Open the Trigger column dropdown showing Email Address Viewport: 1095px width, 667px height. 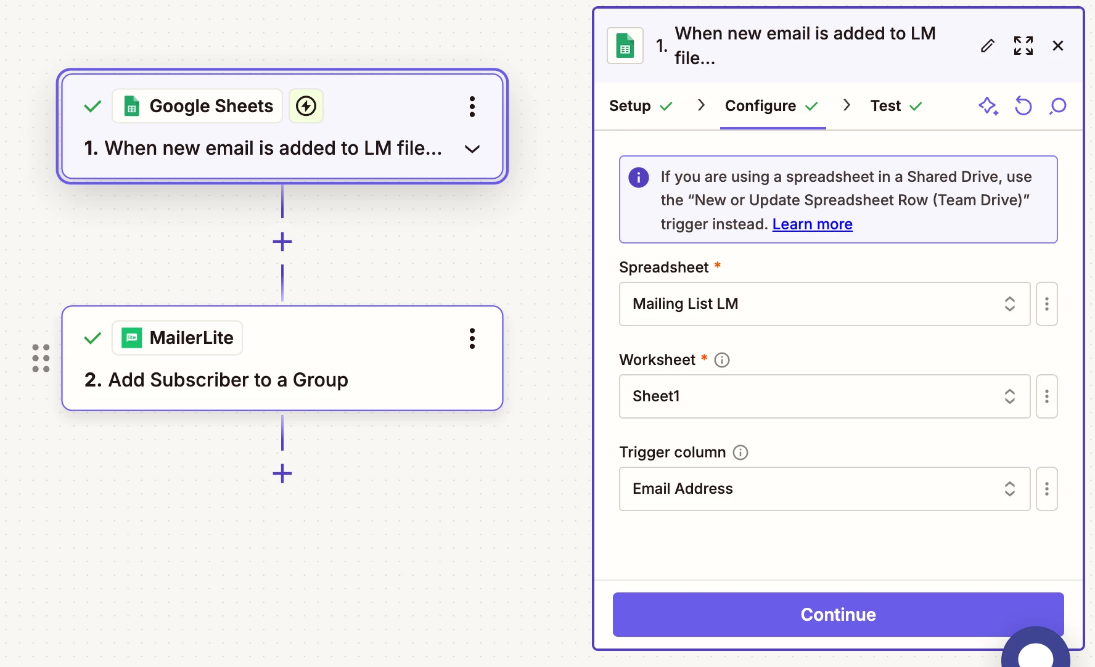point(824,489)
